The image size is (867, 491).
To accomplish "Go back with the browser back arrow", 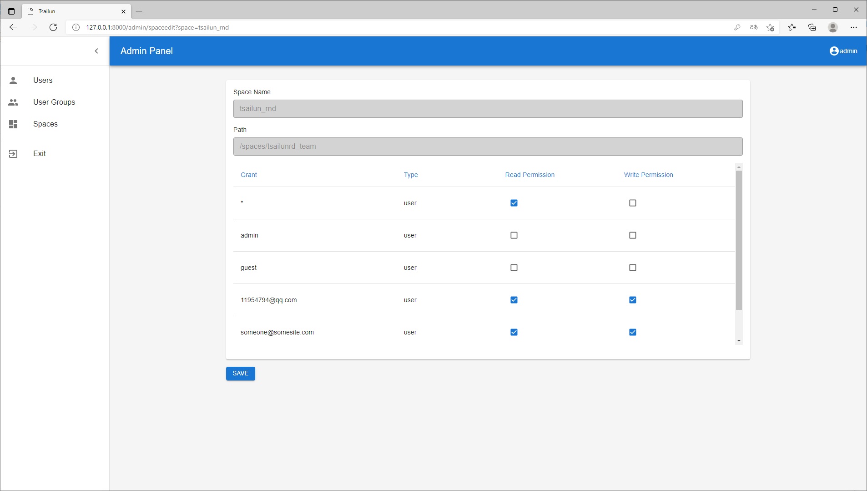I will (13, 27).
